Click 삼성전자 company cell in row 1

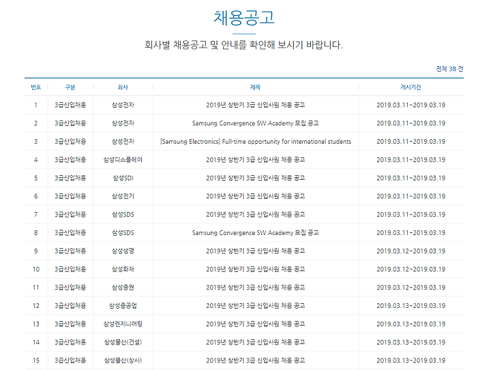click(123, 105)
